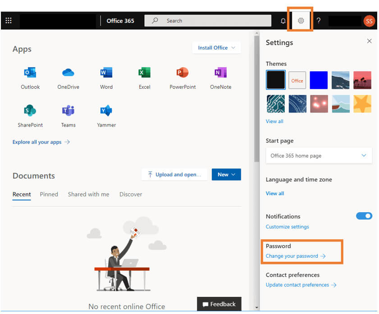Launch the Yammer app

pos(106,116)
